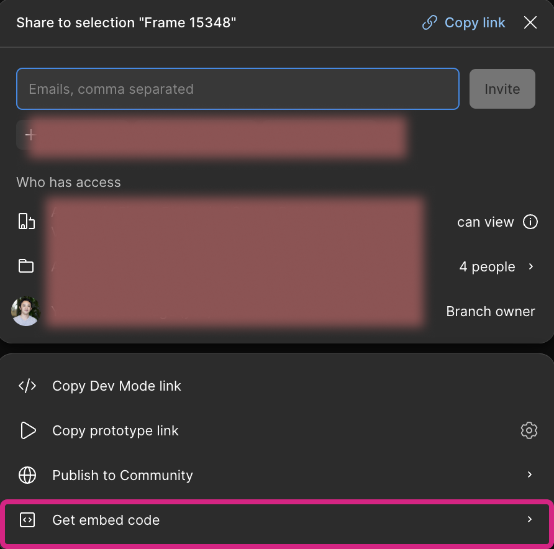Click the globe icon for Publish to Community

click(27, 475)
